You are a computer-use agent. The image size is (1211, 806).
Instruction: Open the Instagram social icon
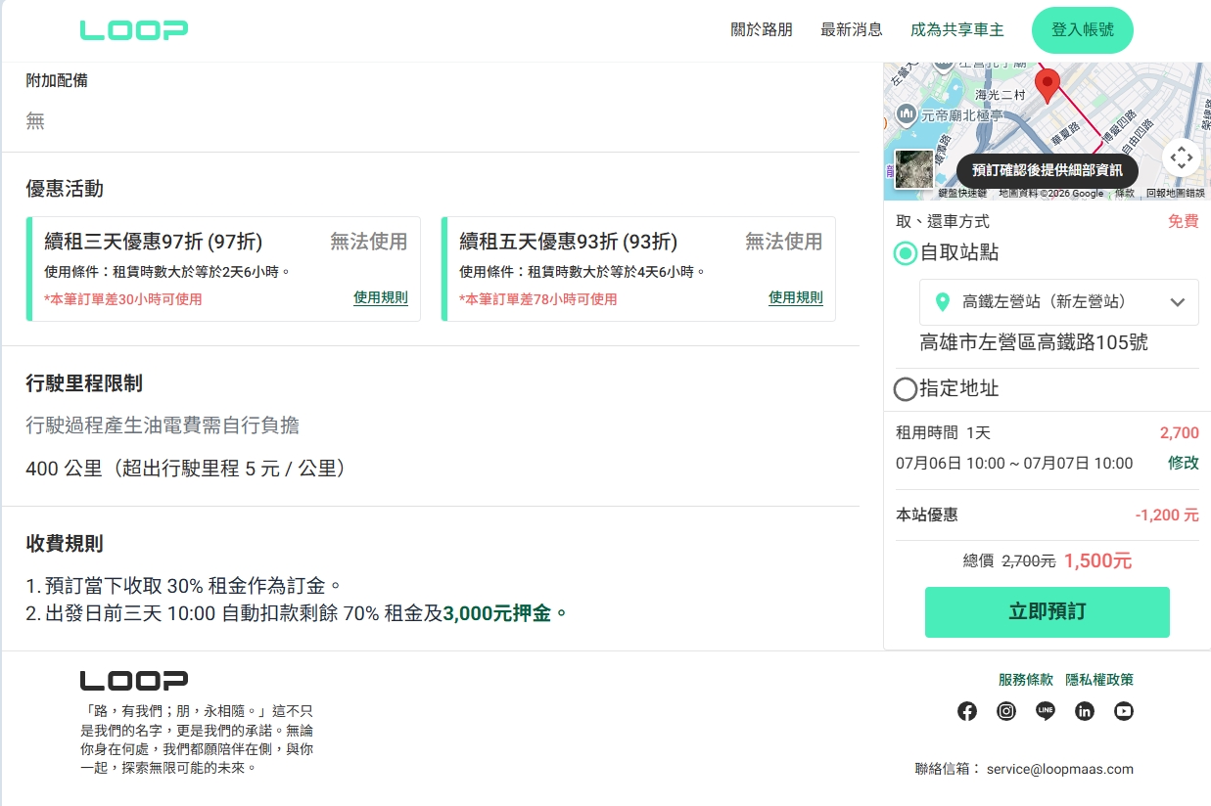tap(1006, 711)
